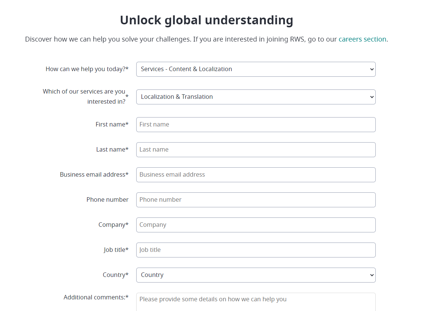Click the dropdown arrow beside 'Services - Content & Localization'

click(371, 69)
